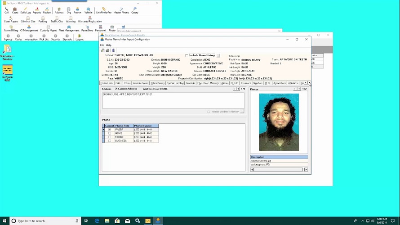
Task: Click the next address arrow button
Action: pos(238,89)
